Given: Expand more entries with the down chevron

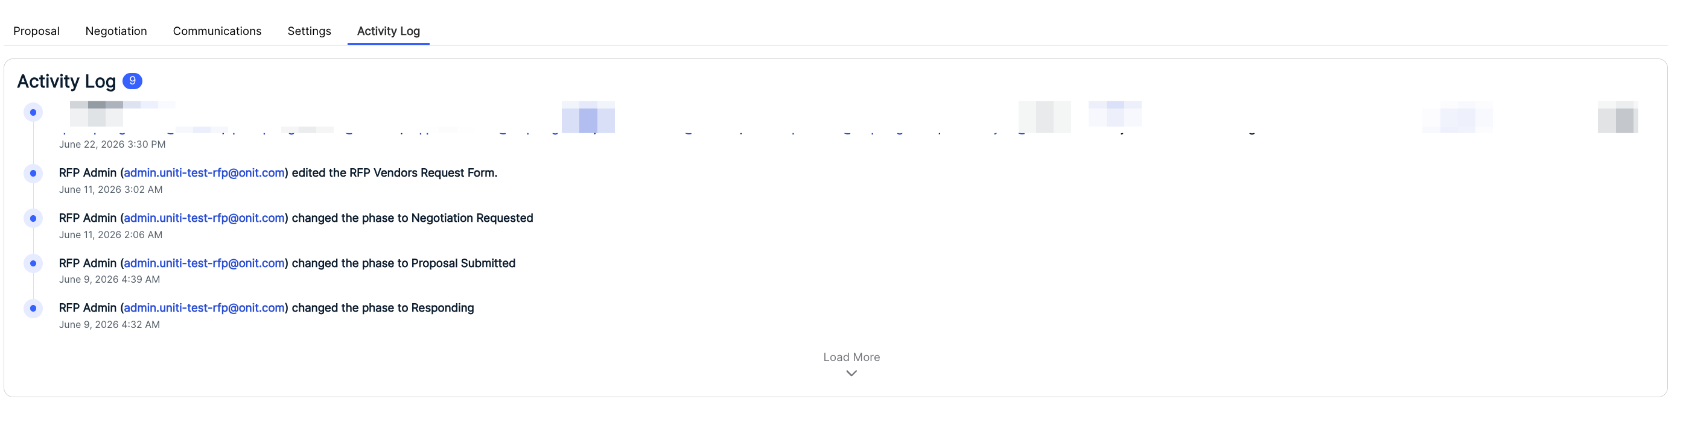Looking at the screenshot, I should (851, 373).
